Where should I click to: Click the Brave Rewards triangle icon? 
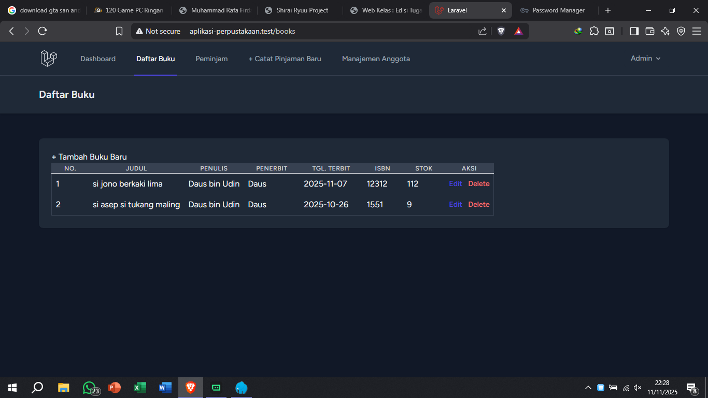click(x=518, y=31)
